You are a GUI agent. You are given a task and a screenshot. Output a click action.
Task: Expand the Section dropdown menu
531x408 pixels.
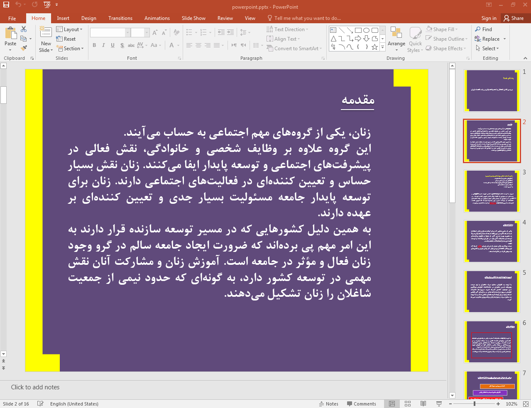[x=70, y=49]
